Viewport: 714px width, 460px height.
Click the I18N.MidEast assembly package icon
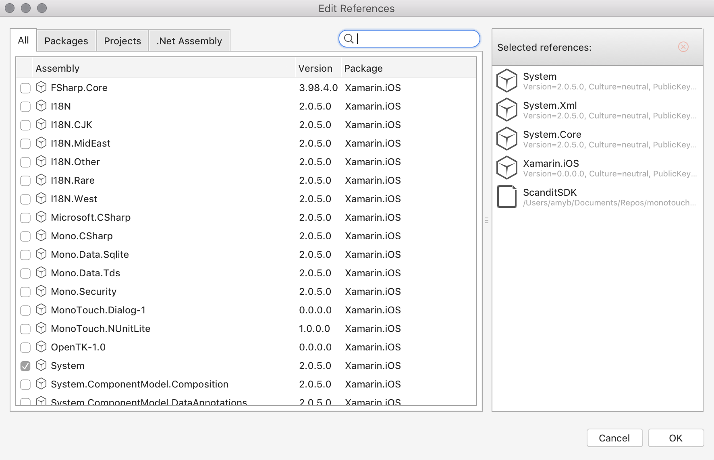pos(41,143)
